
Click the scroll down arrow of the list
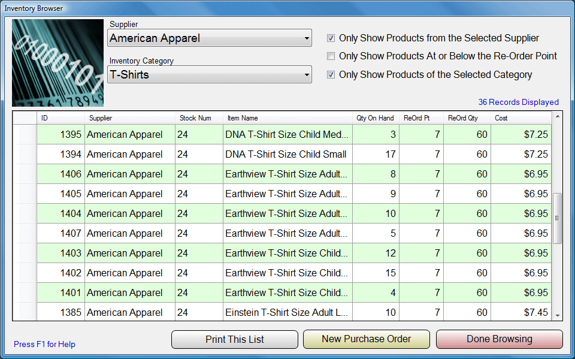coord(557,315)
